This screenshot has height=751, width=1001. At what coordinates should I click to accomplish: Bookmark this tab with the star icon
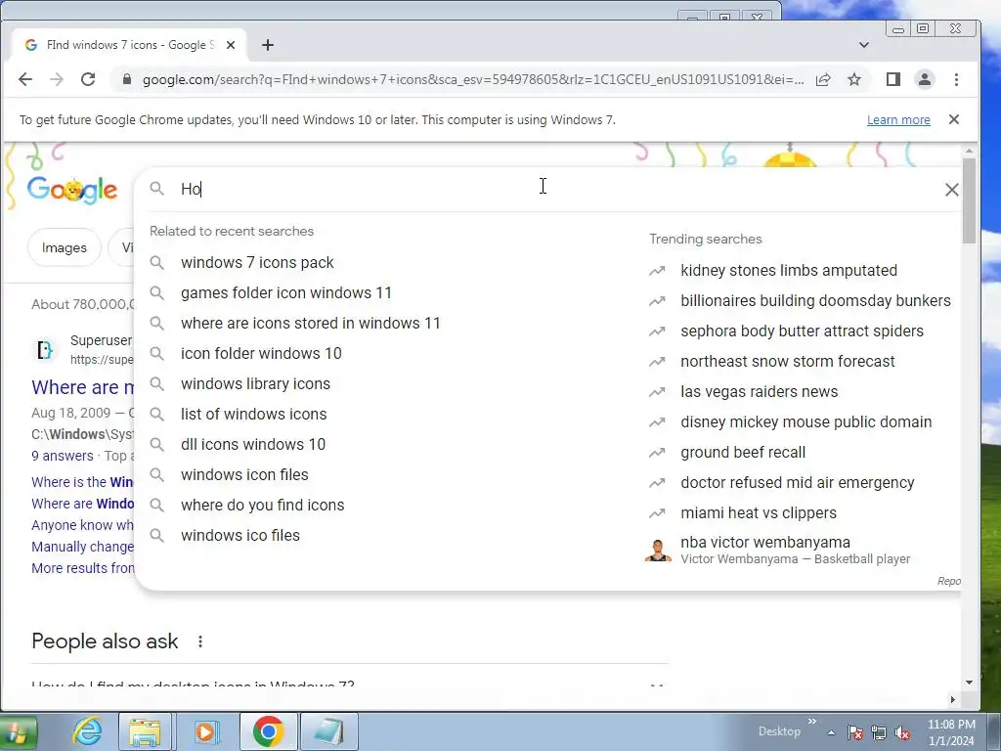pos(854,79)
